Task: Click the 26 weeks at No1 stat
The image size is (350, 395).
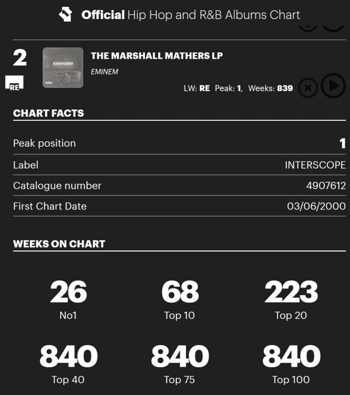Action: pyautogui.click(x=68, y=292)
